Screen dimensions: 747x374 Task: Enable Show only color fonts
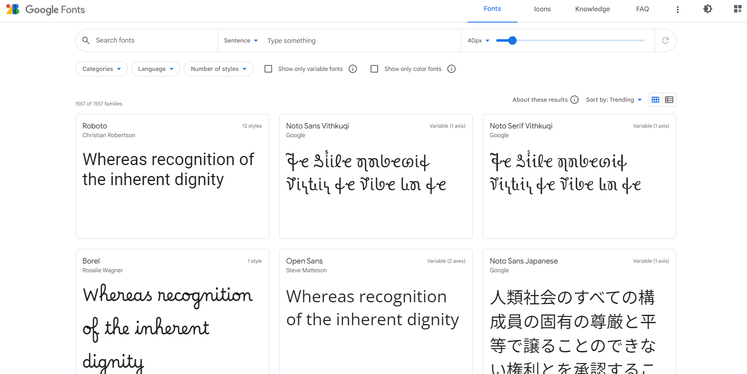374,69
